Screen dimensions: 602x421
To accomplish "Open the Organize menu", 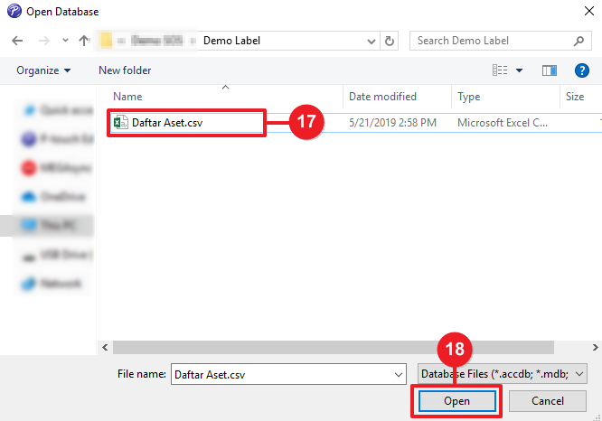I will 43,70.
